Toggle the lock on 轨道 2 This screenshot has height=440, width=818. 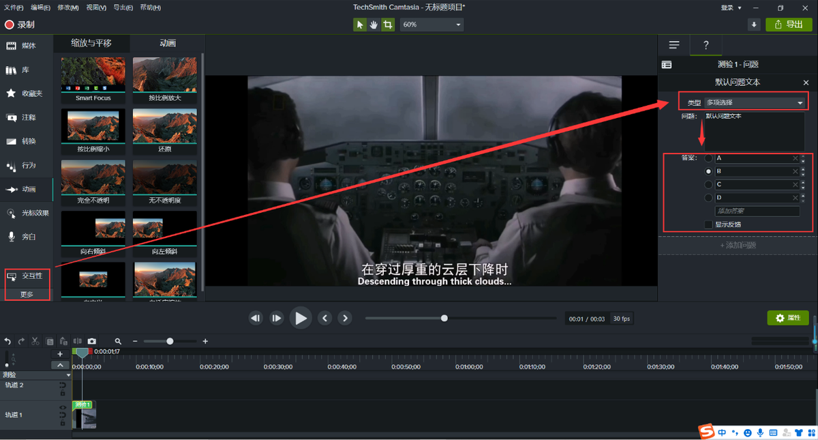click(63, 393)
